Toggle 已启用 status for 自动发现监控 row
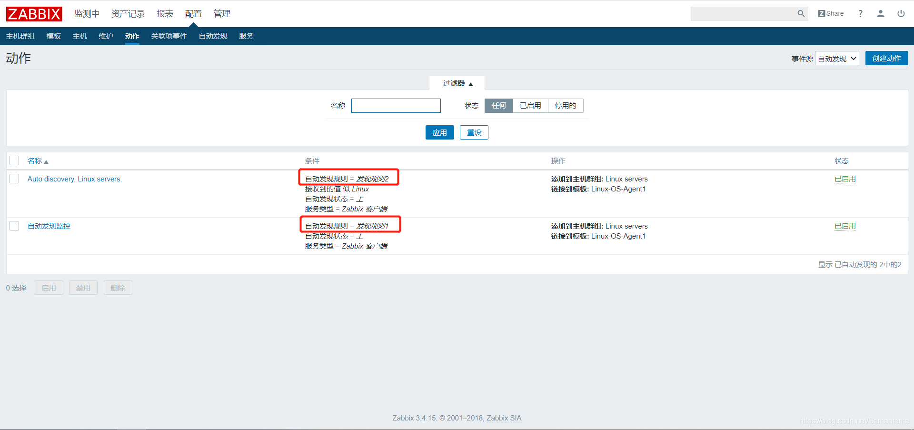 (845, 226)
